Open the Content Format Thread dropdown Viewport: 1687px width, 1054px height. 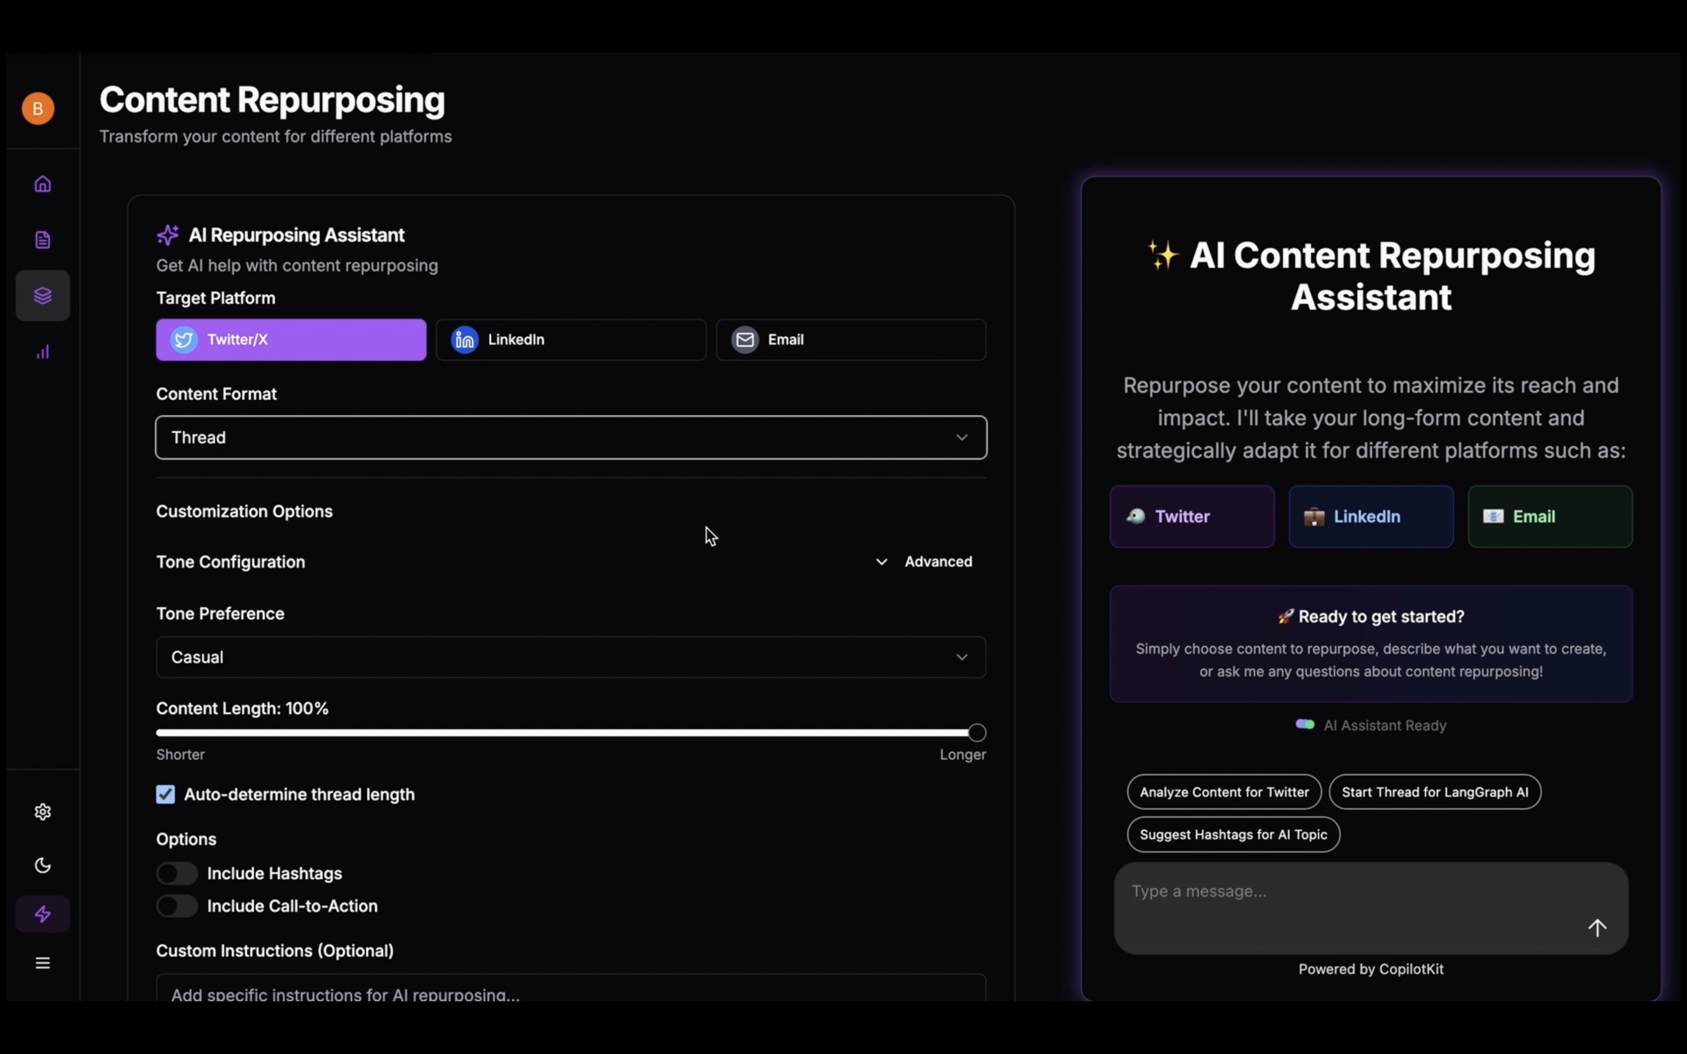tap(570, 438)
